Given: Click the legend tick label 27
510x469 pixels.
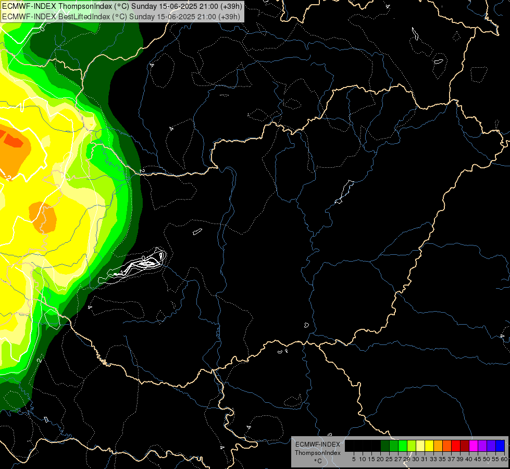Looking at the screenshot, I should pos(398,459).
